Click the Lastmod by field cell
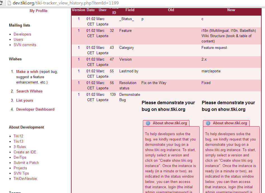This screenshot has width=265, height=193. [129, 71]
